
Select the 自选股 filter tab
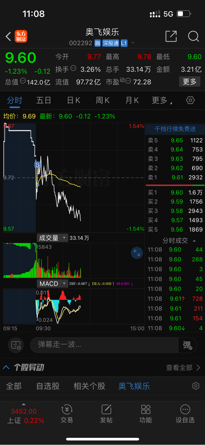pos(48,386)
